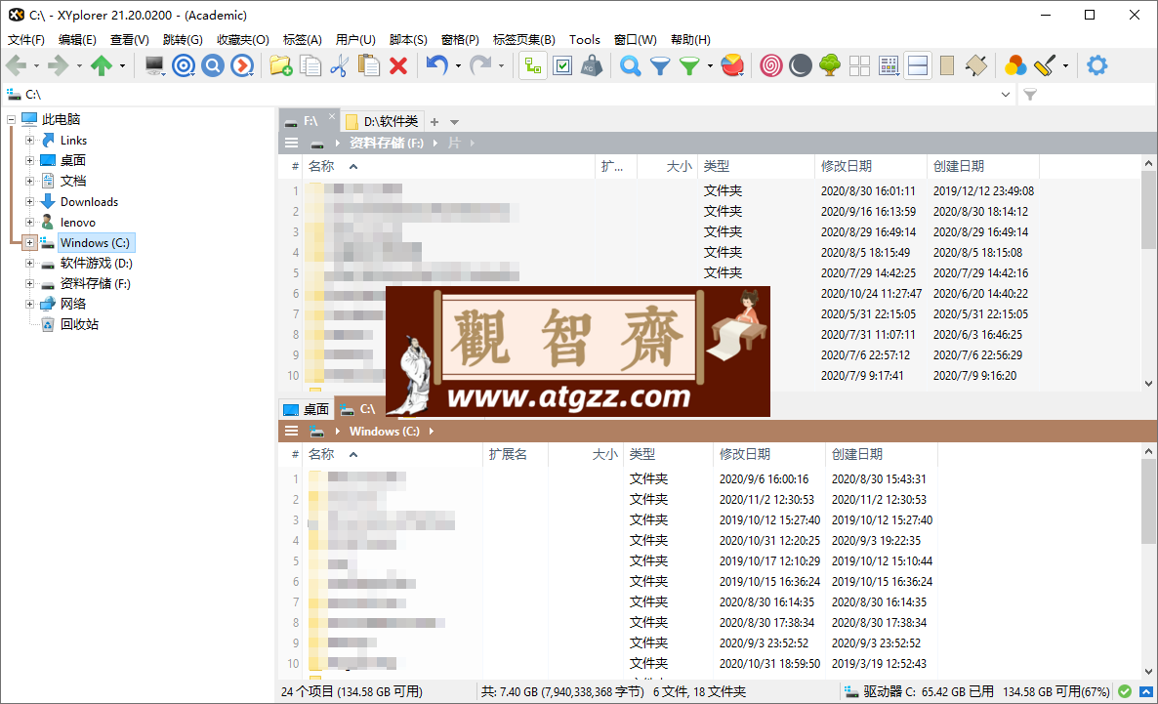Open the dropdown arrow beside the Up arrow

[123, 66]
